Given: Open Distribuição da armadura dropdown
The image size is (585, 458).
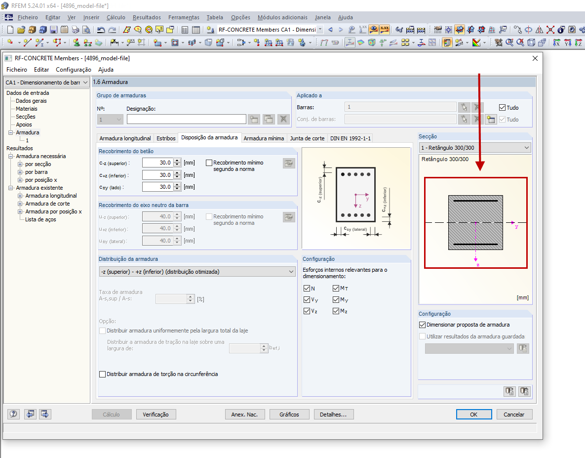Looking at the screenshot, I should 197,272.
